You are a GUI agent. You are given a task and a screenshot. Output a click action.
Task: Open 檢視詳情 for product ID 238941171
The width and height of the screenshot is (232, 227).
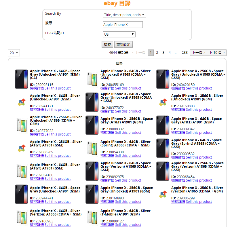(37, 110)
